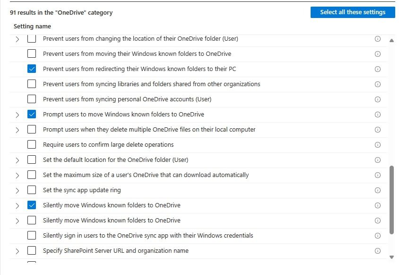
Task: Click the scrollbar down arrow
Action: (x=392, y=257)
